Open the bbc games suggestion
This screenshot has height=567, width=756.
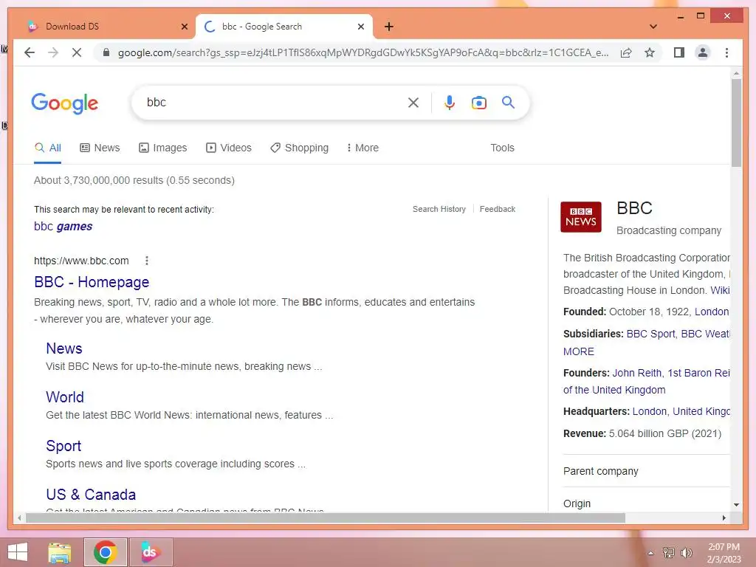click(63, 226)
